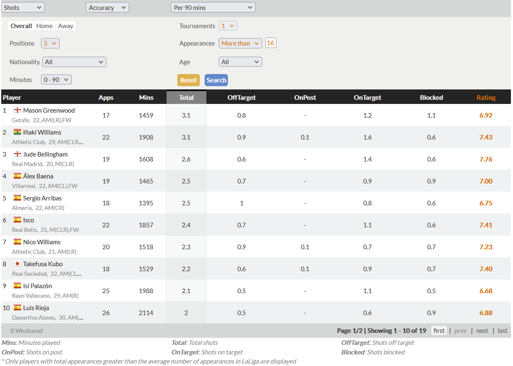Viewport: 513px width, 366px height.
Task: Click Getafe team text under Greenwood
Action: click(x=20, y=120)
